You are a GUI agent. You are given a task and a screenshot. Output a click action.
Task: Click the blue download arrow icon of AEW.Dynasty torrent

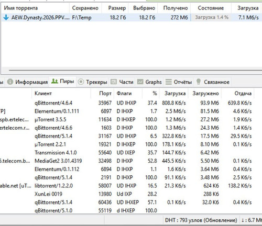(x=6, y=17)
